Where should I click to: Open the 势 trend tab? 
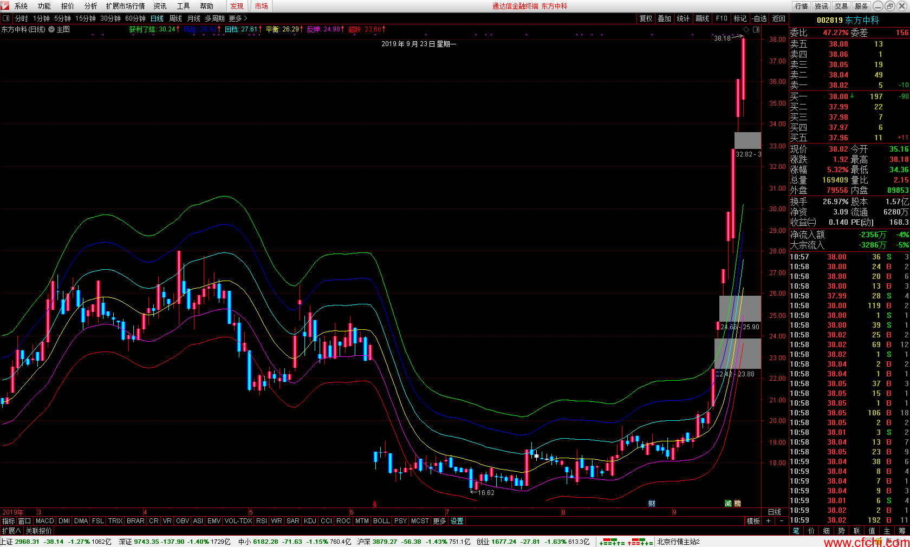coord(841,531)
